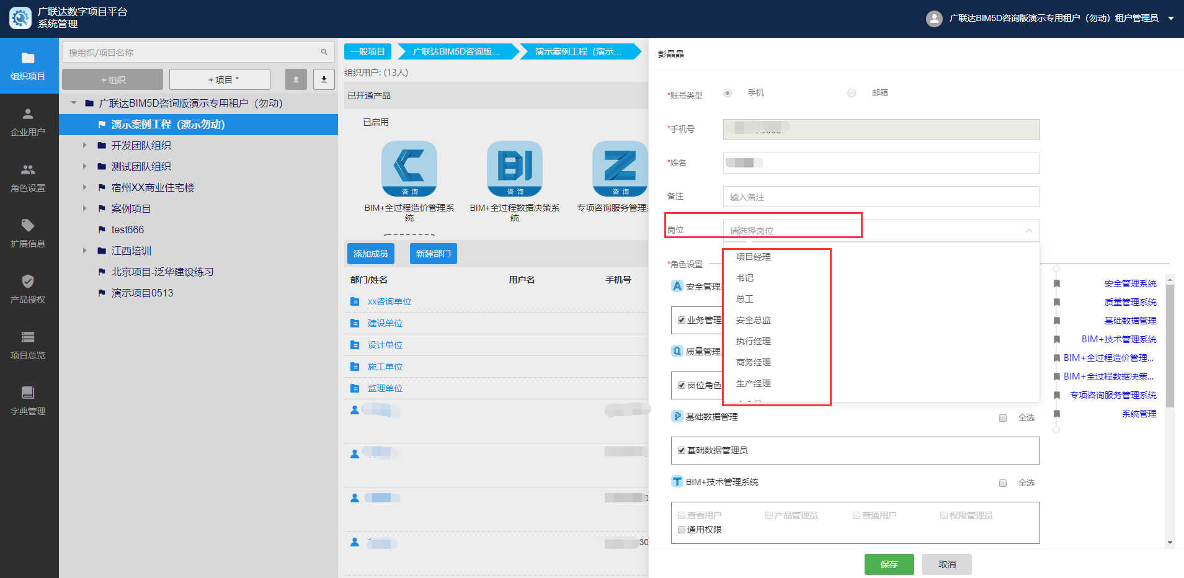Click 质量管理 section icon
Screen dimensions: 1184x578
tap(677, 351)
